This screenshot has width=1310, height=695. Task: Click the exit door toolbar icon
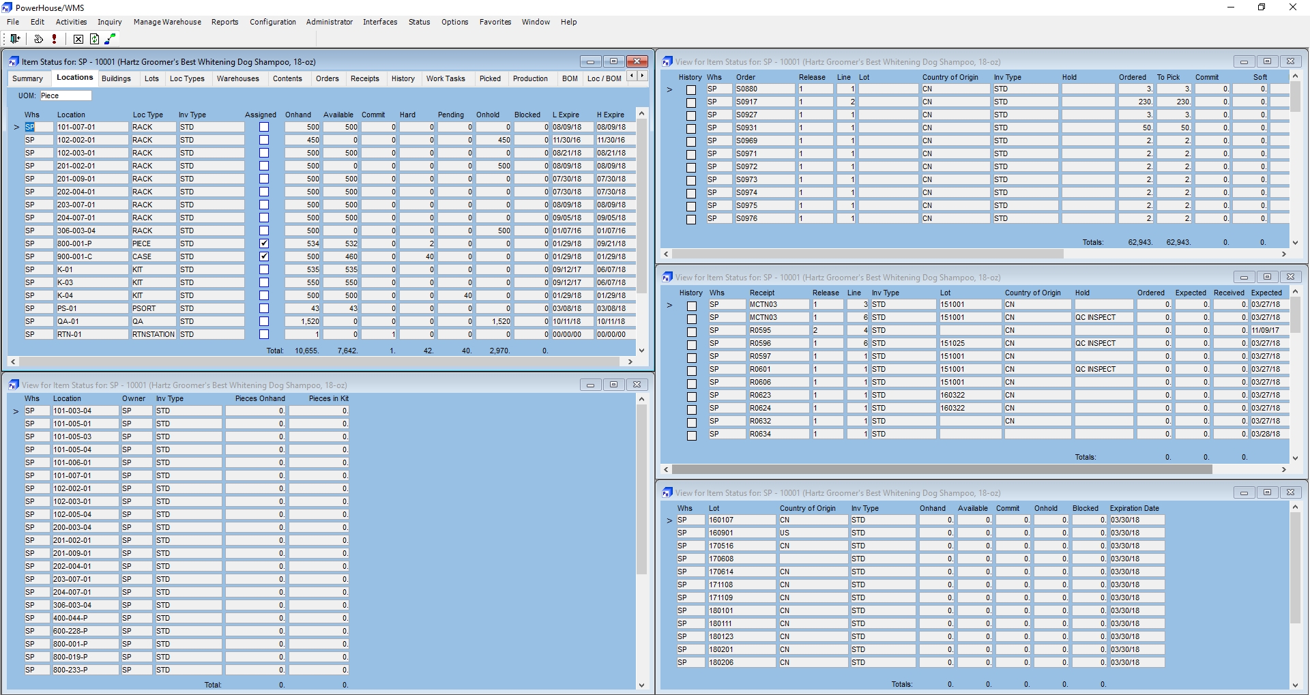(x=14, y=39)
